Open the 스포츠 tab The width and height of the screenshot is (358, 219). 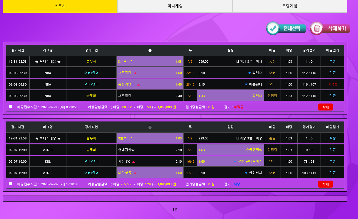(60, 6)
